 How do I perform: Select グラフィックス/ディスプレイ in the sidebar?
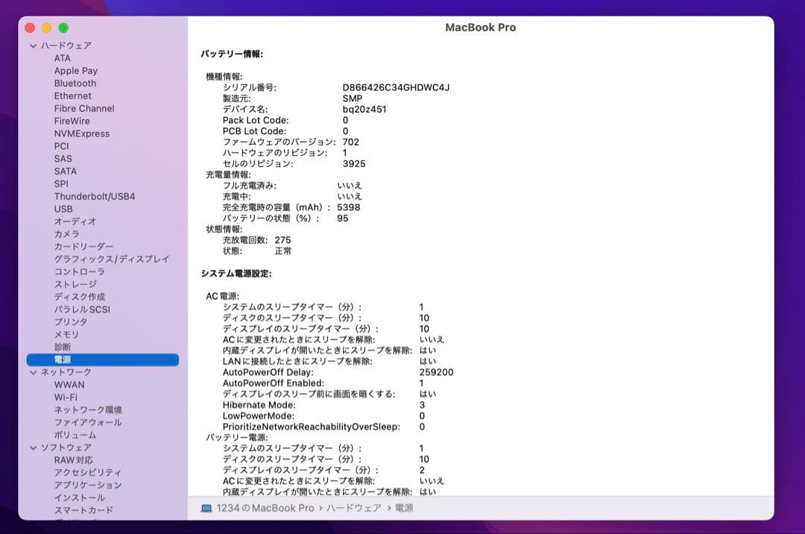point(104,259)
